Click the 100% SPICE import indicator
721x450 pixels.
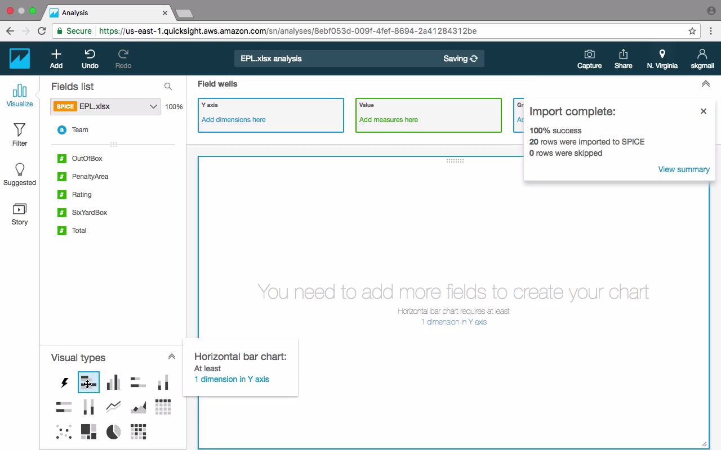point(173,107)
